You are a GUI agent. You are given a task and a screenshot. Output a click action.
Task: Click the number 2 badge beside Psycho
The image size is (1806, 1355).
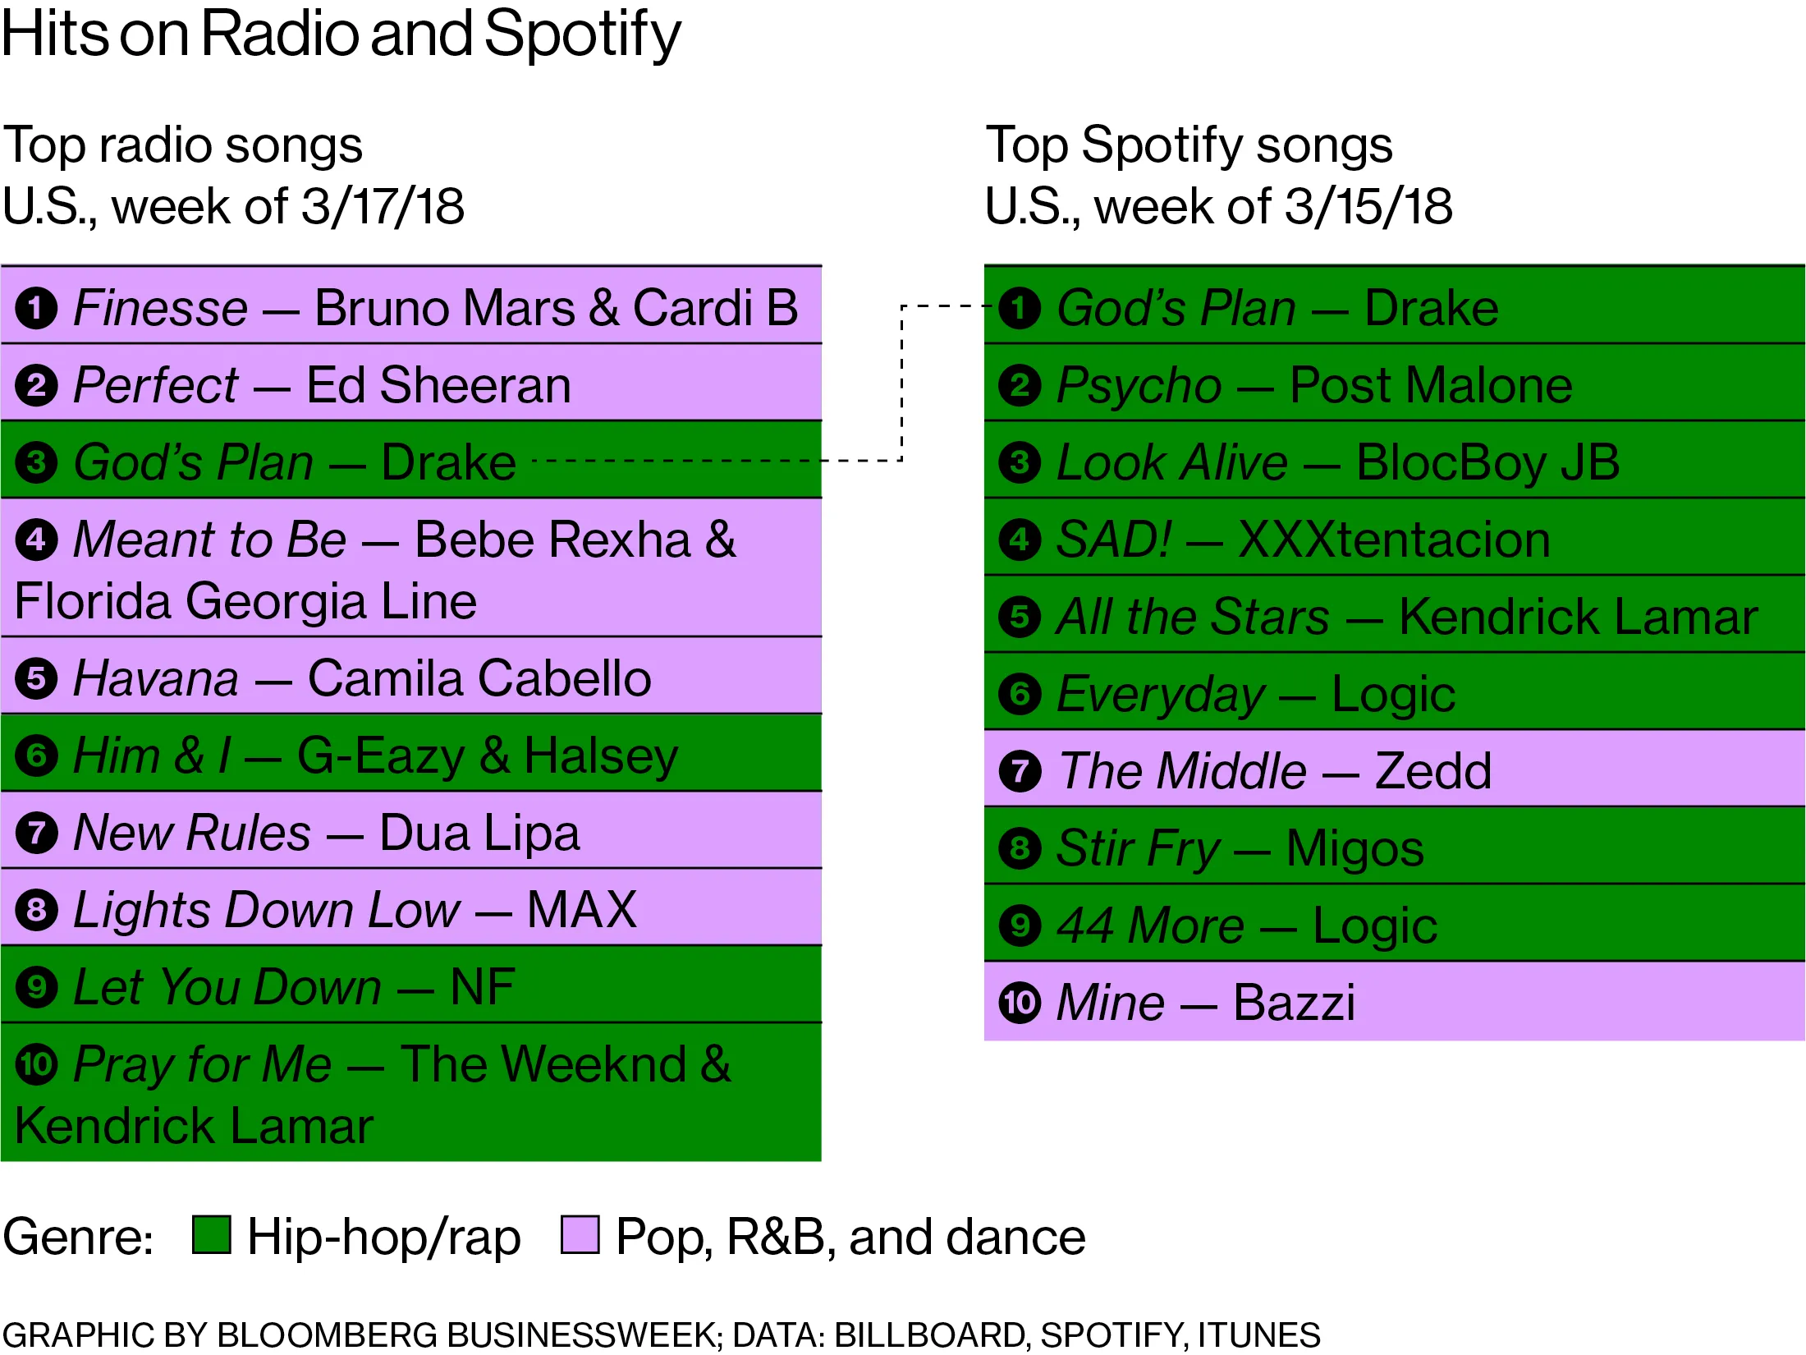(1020, 385)
